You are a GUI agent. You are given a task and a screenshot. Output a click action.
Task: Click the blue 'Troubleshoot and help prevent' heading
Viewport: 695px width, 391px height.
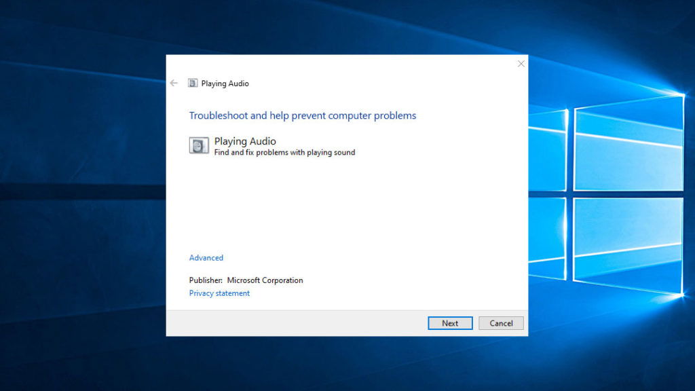coord(302,115)
